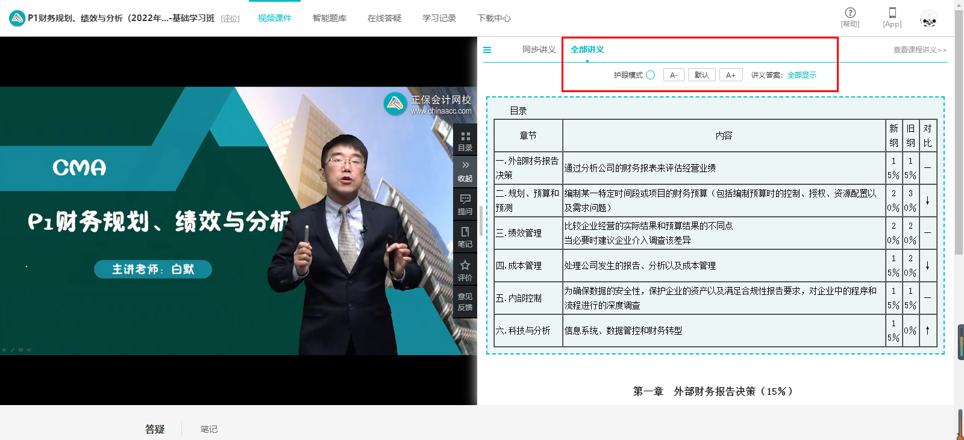Collapse the panel with 收起 icon
Screen dimensions: 964x440
coord(465,171)
